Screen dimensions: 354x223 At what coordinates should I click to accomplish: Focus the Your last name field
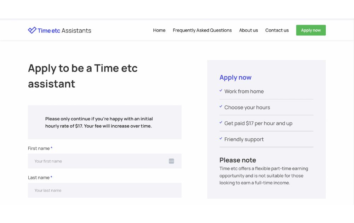coord(104,190)
